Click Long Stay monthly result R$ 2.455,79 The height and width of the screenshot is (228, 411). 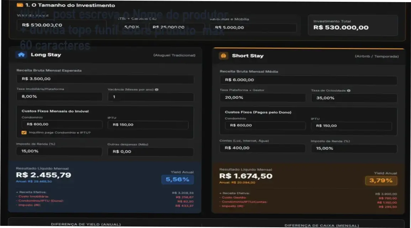(x=43, y=175)
